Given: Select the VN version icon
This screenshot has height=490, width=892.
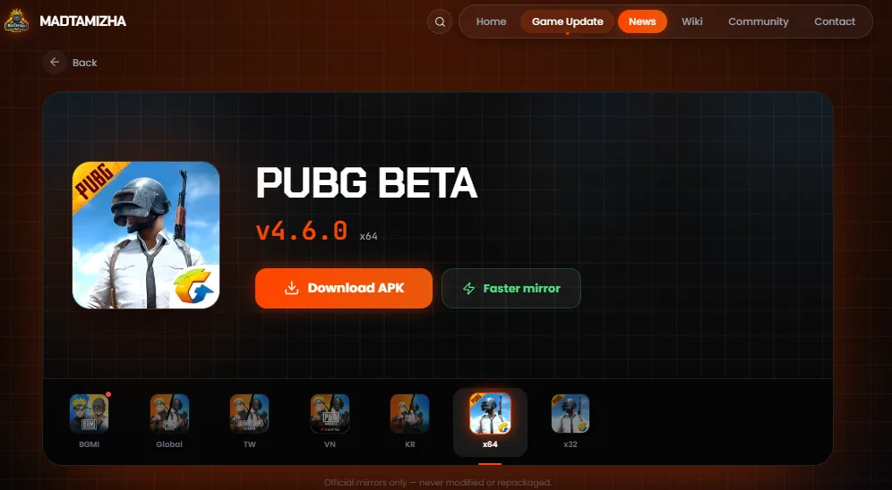Looking at the screenshot, I should click(x=330, y=414).
